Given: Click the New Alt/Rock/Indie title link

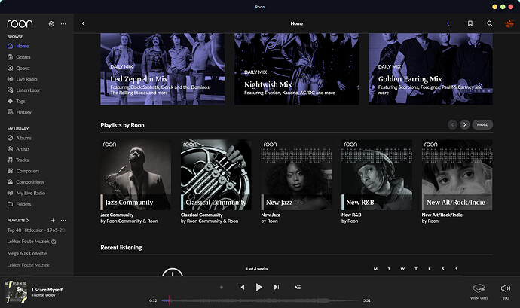Looking at the screenshot, I should [x=442, y=215].
